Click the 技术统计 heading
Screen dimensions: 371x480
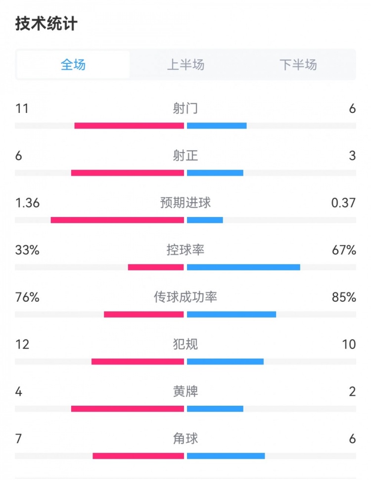pos(46,24)
